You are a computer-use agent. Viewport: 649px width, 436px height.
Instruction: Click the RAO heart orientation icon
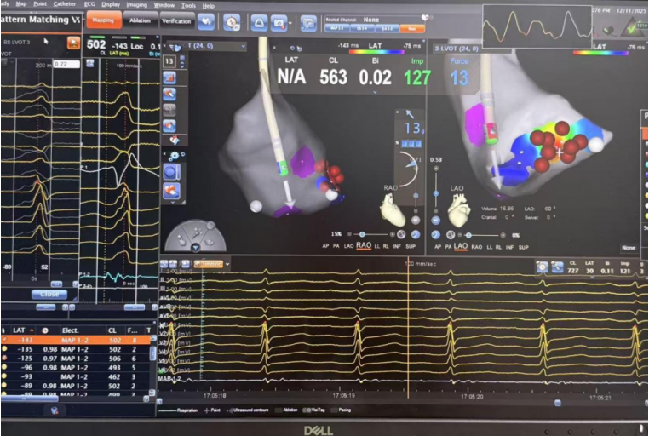[x=394, y=207]
